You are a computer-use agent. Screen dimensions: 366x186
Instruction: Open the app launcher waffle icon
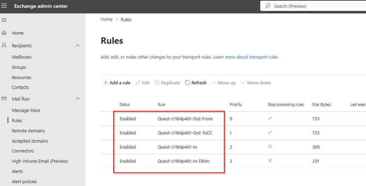(x=4, y=6)
